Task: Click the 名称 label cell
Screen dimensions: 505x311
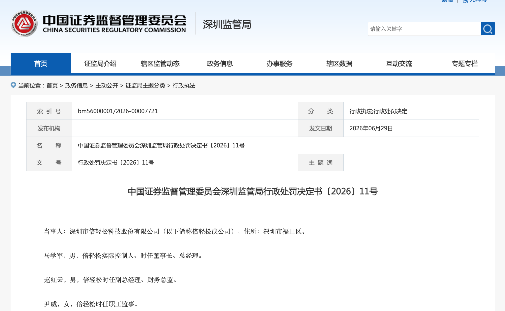Action: tap(49, 145)
